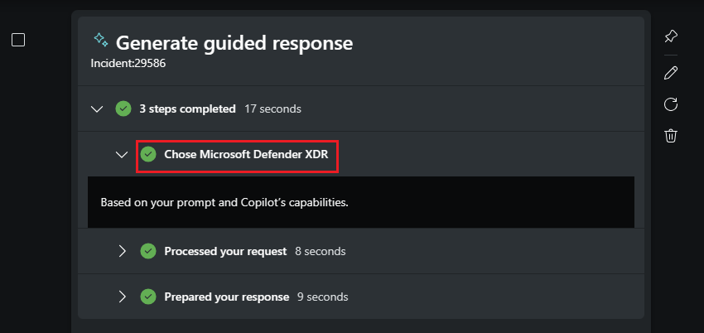Click the 3 steps completed text

tap(187, 109)
